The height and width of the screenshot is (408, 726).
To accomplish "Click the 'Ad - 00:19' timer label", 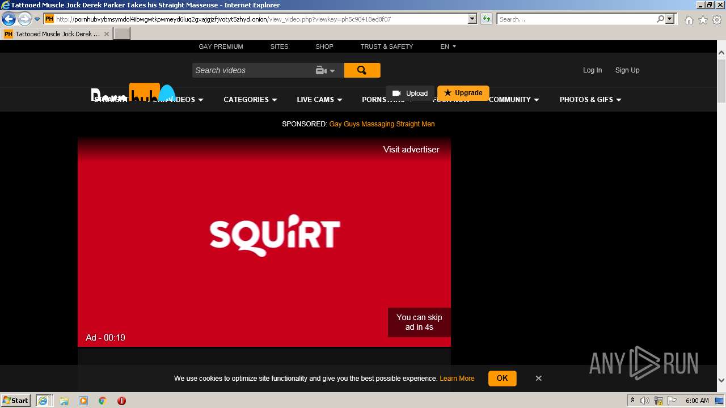I will [x=105, y=338].
